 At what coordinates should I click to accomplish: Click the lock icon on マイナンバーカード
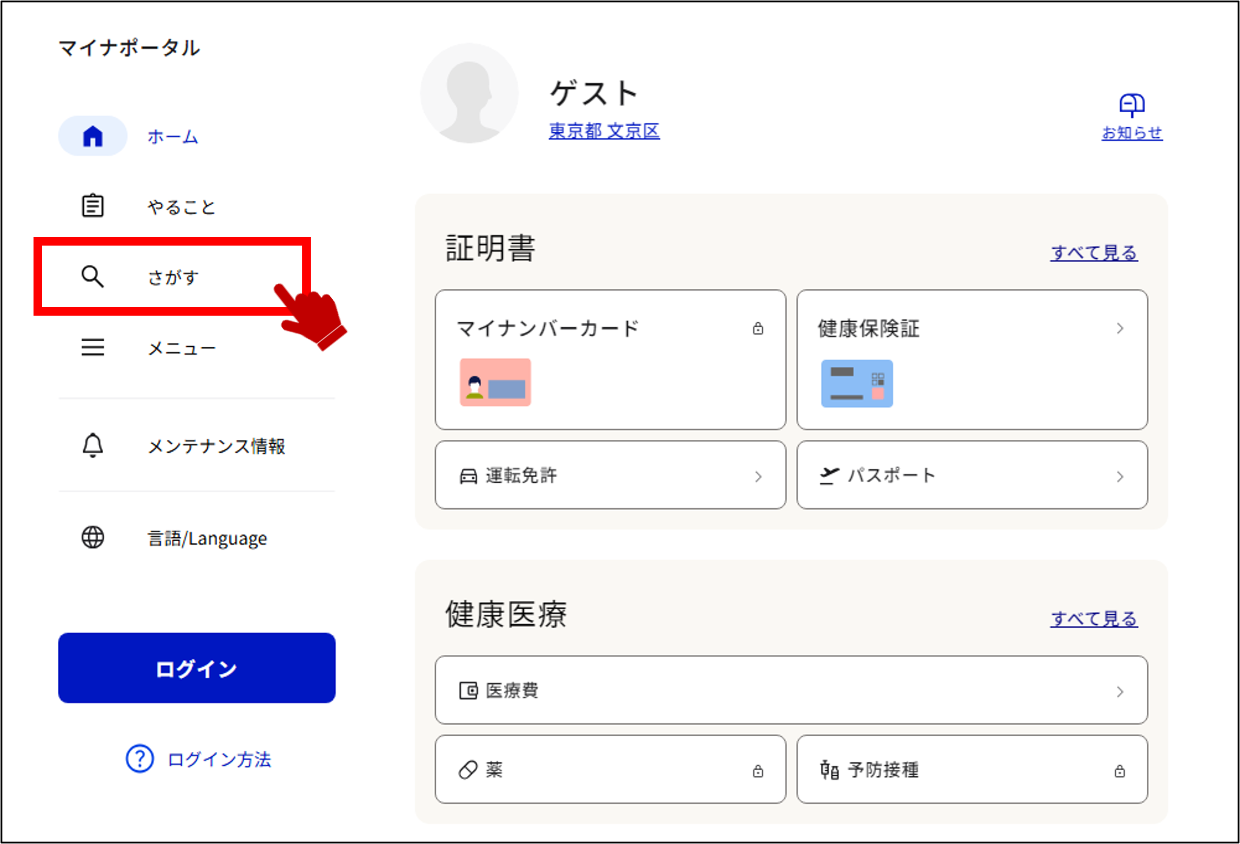[758, 328]
